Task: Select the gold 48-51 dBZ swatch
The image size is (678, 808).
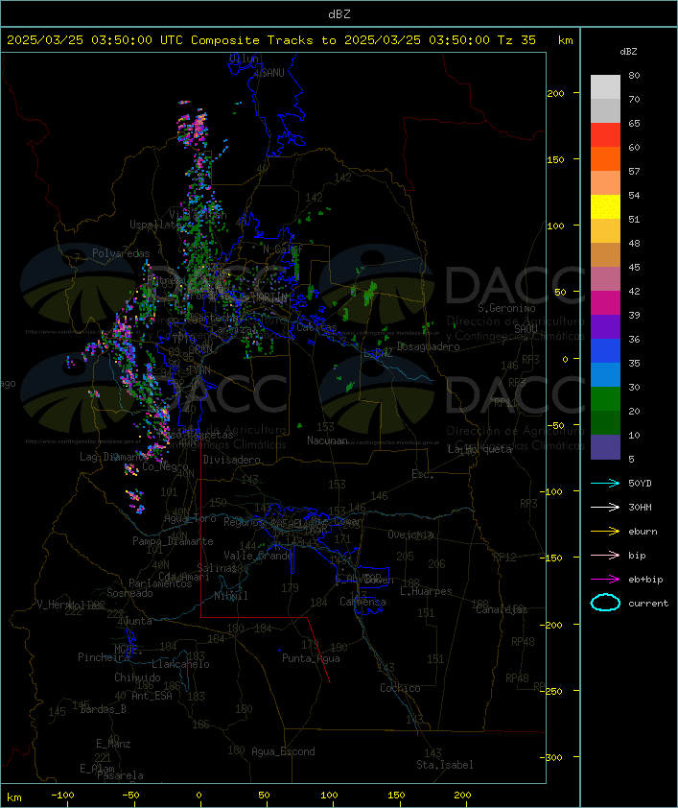Action: [x=605, y=231]
